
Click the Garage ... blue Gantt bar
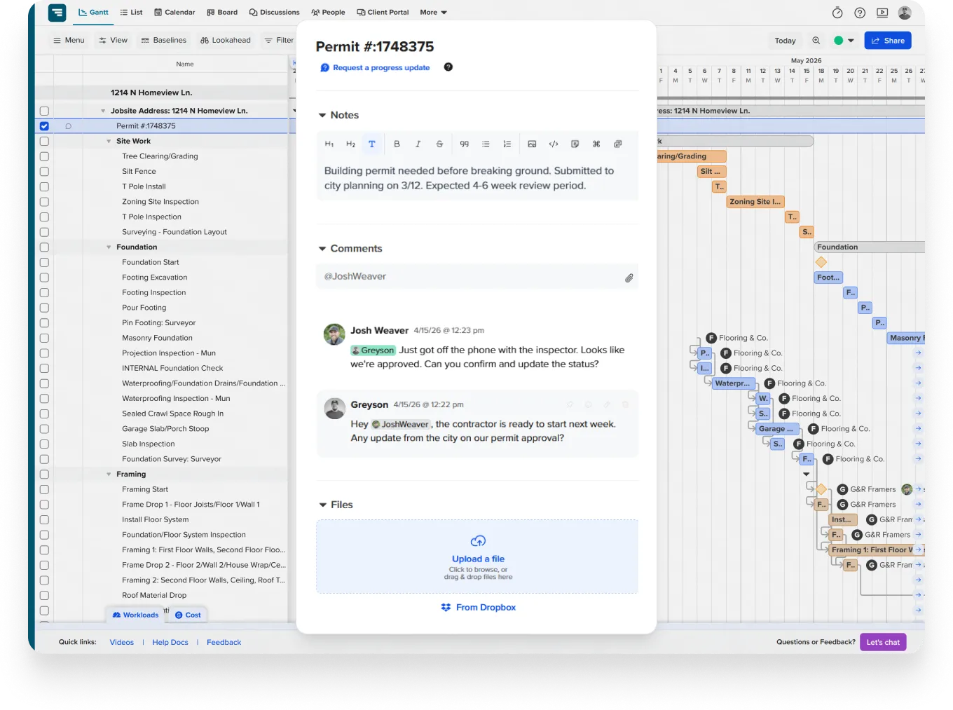coord(778,429)
